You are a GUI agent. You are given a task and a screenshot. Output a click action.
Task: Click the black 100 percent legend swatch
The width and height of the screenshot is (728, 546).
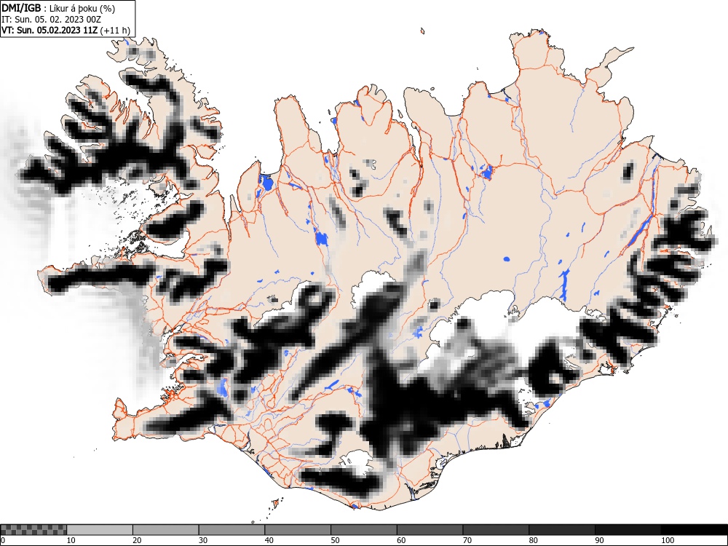(x=694, y=530)
